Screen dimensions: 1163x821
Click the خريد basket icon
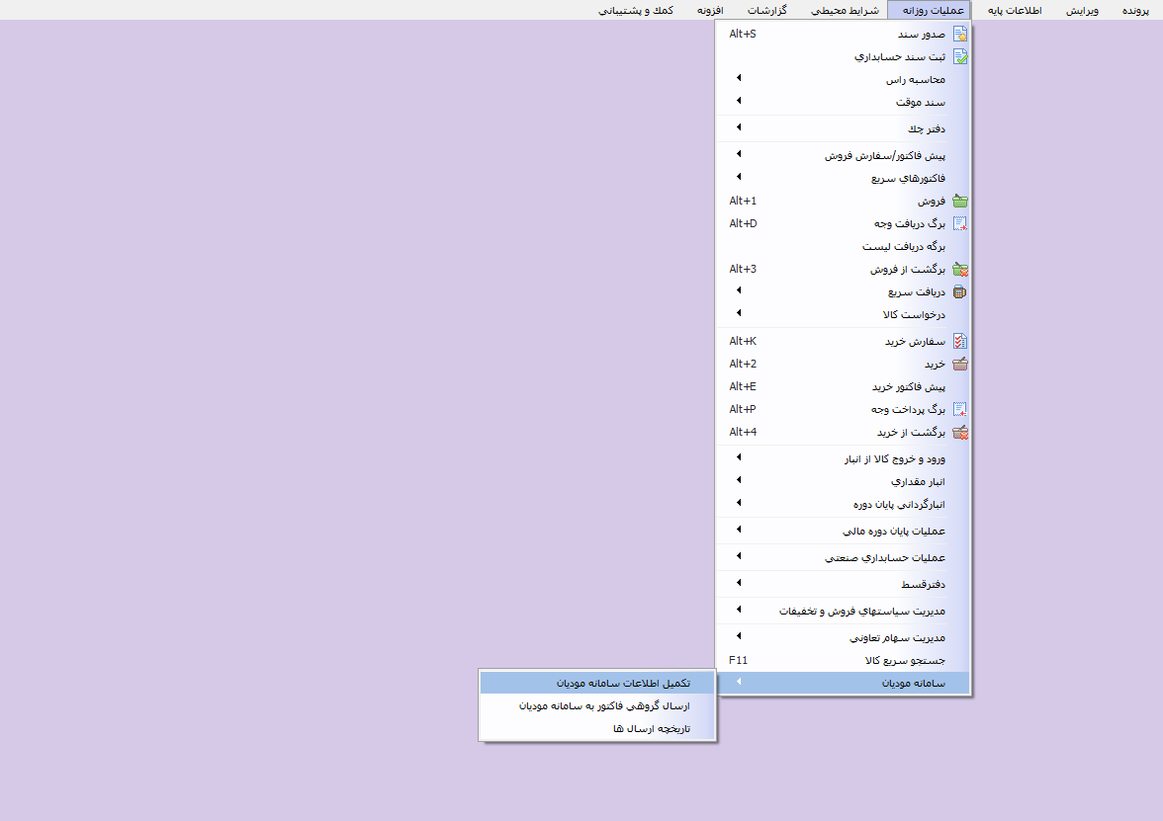coord(959,364)
